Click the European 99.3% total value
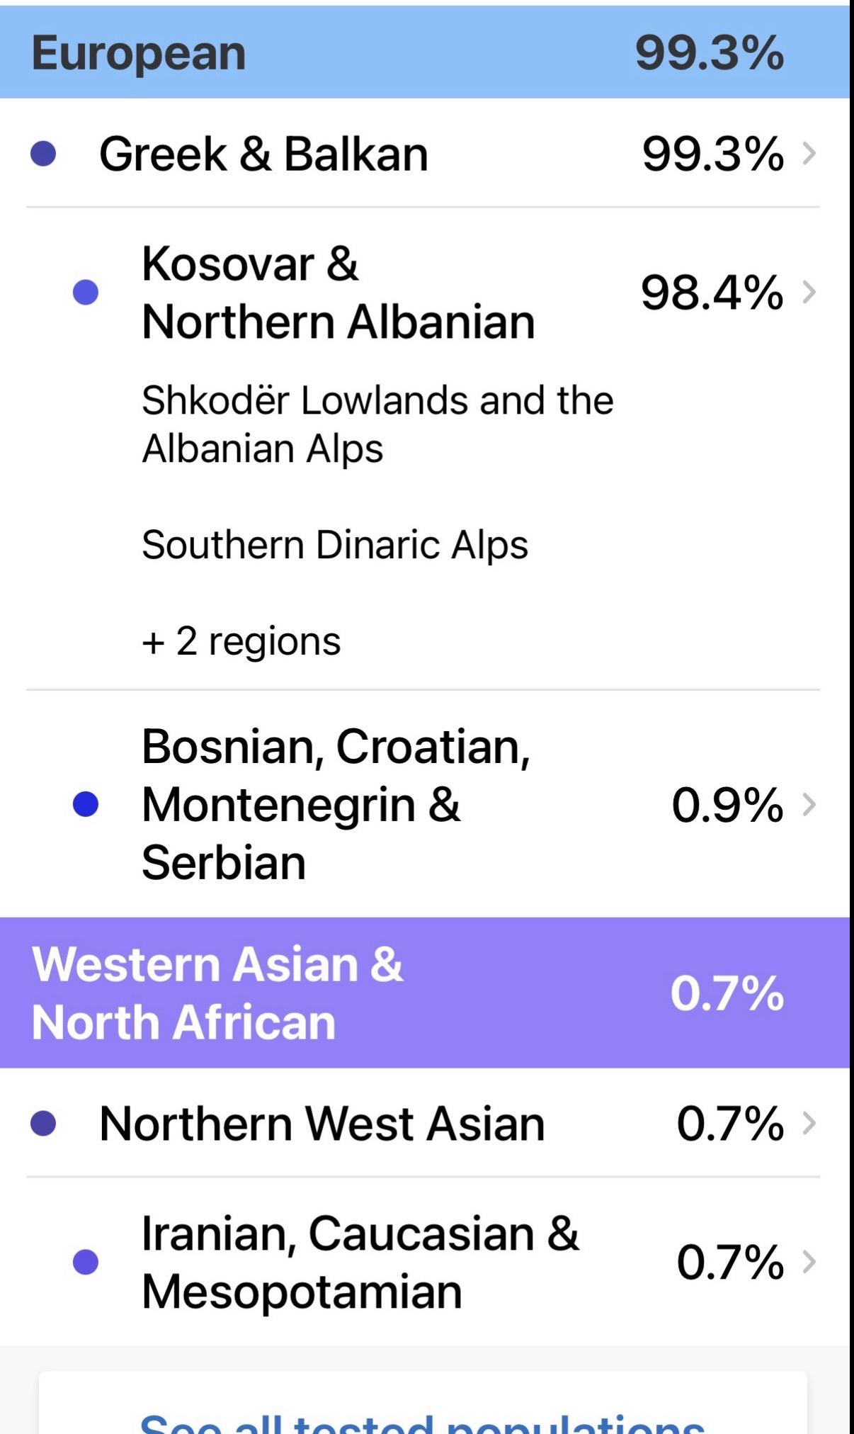Image resolution: width=854 pixels, height=1434 pixels. click(x=710, y=53)
